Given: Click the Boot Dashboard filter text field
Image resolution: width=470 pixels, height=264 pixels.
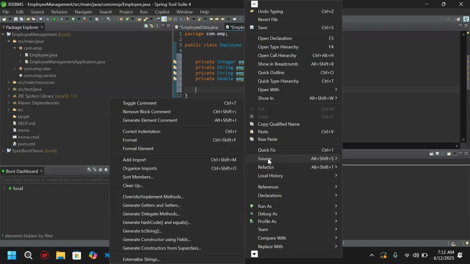Looking at the screenshot, I should coord(56,180).
